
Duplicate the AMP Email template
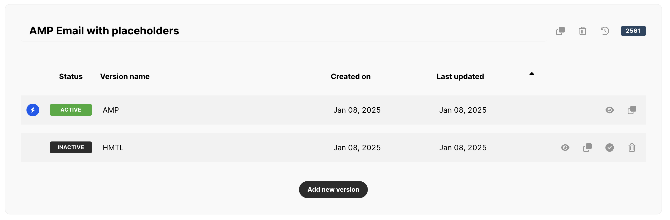[x=560, y=31]
